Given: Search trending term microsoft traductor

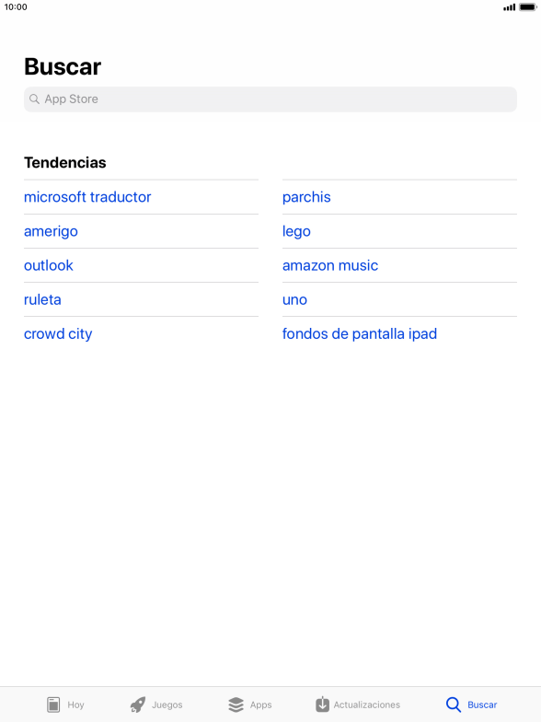Looking at the screenshot, I should [87, 197].
